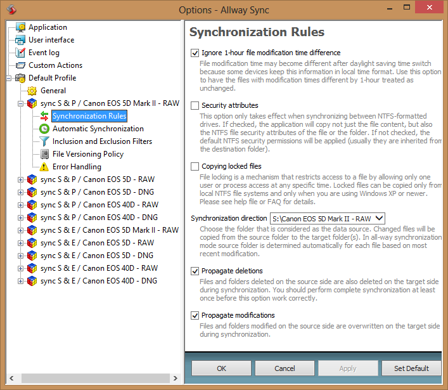Expand the S & E Canon EOS 5D - DNG node
The width and height of the screenshot is (448, 390).
click(20, 256)
